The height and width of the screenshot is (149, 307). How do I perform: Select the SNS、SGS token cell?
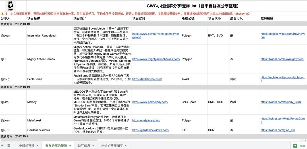pyautogui.click(x=218, y=102)
